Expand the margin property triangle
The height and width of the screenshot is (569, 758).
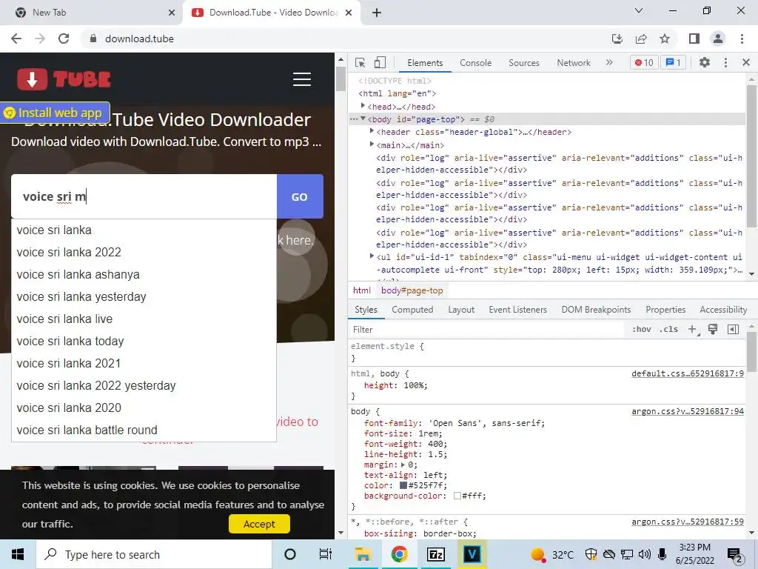coord(403,465)
